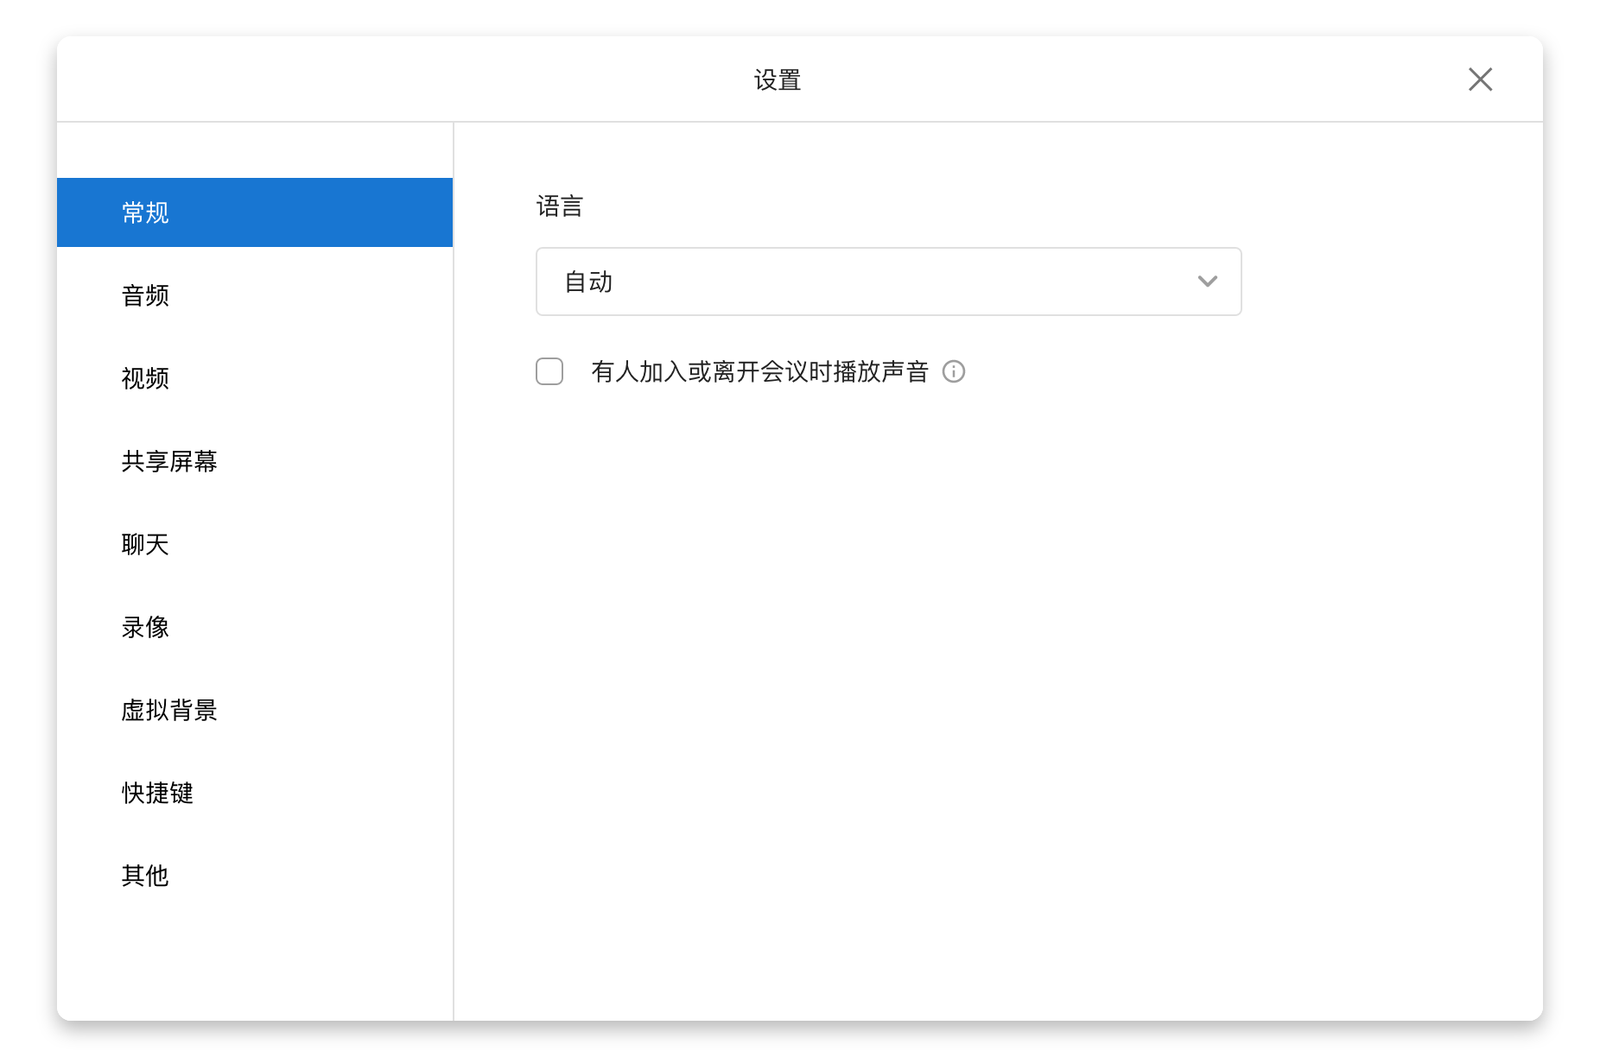Screen dimensions: 1600x1057
Task: Open the 虚拟背景 (Virtual Background) settings
Action: tap(169, 711)
